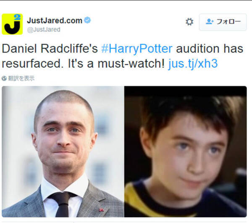Click the blue 2 in the J logo
Screen dimensions: 252x223
click(17, 17)
